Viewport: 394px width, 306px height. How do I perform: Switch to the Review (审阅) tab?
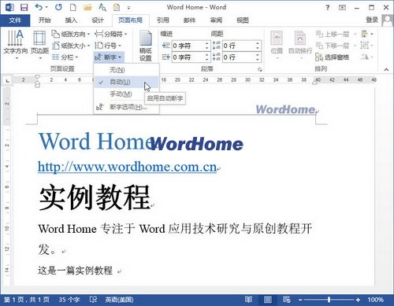click(x=216, y=20)
